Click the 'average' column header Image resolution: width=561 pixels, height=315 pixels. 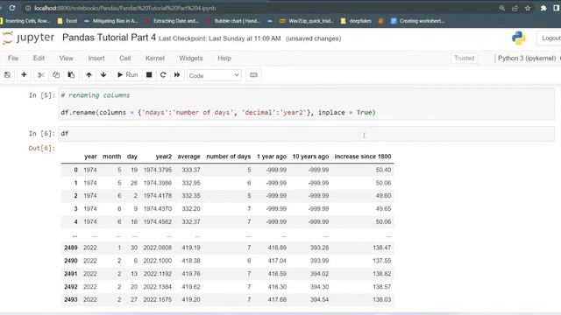[x=188, y=157]
